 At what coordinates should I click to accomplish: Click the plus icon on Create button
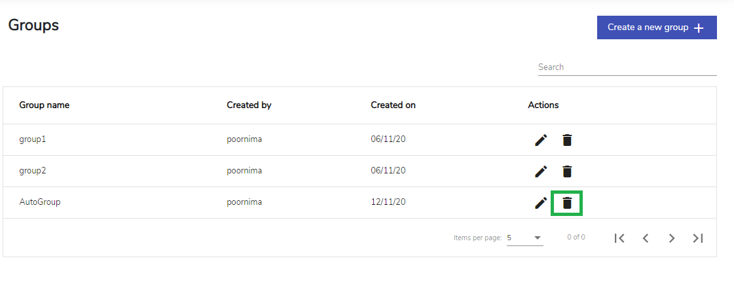pos(699,28)
